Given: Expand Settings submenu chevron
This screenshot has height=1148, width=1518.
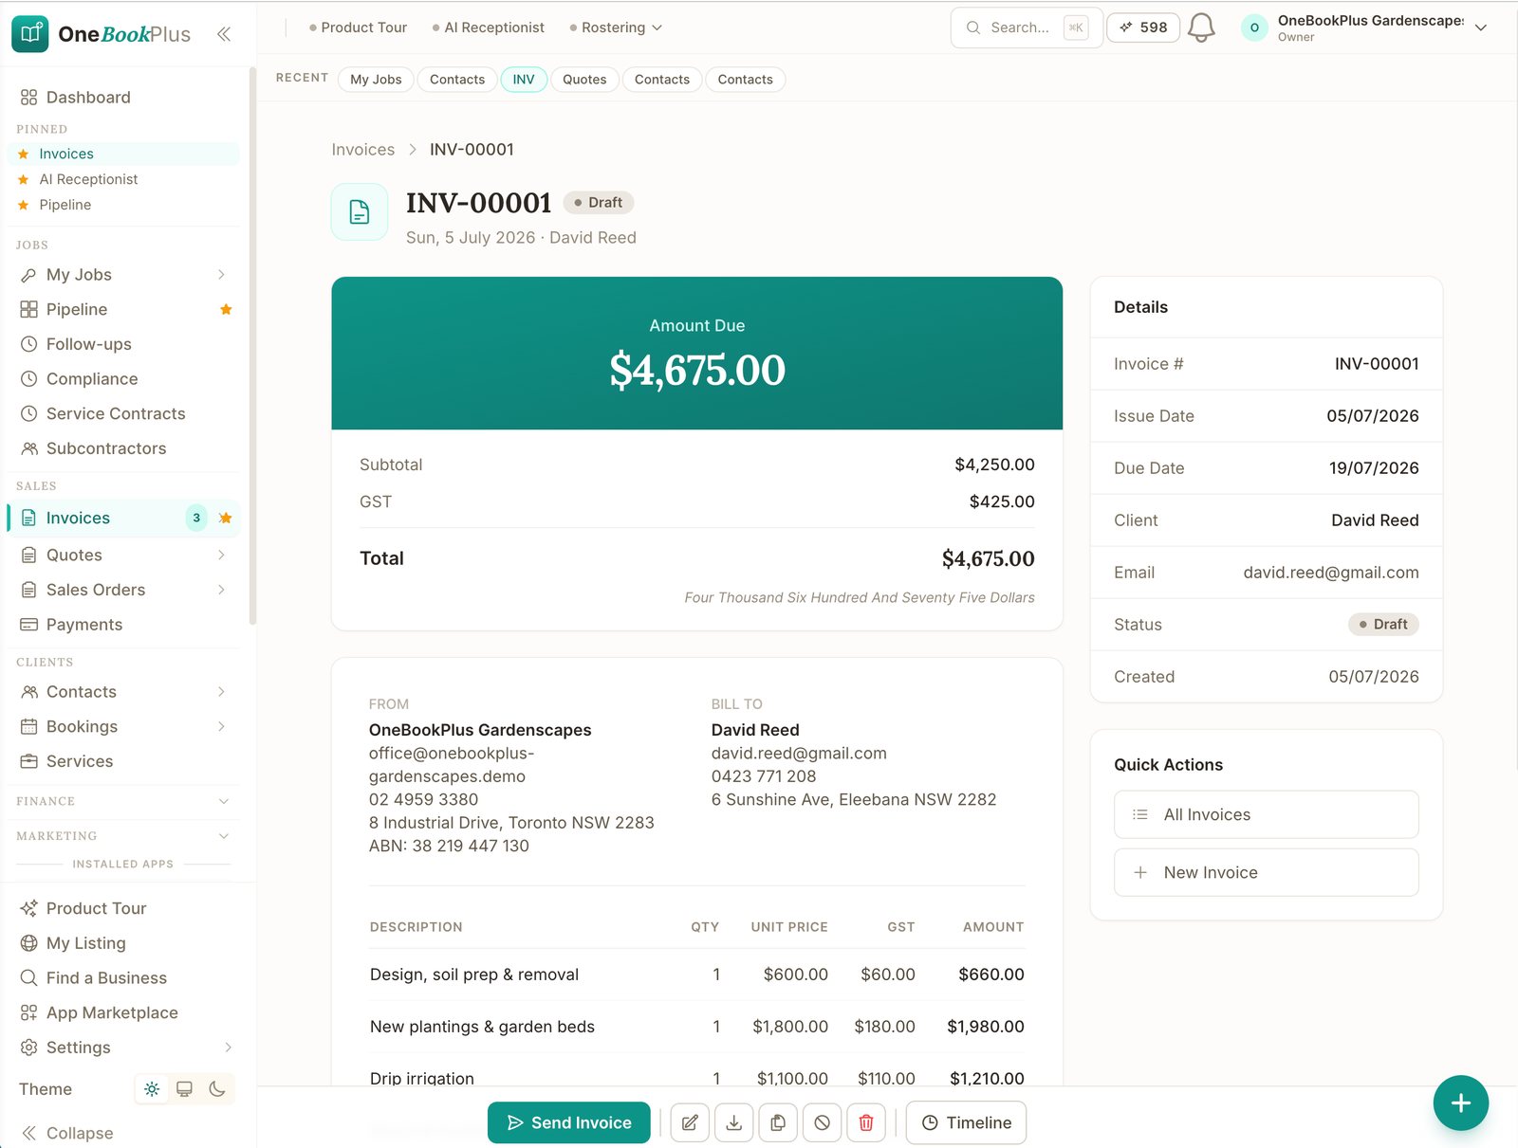Looking at the screenshot, I should pyautogui.click(x=228, y=1048).
